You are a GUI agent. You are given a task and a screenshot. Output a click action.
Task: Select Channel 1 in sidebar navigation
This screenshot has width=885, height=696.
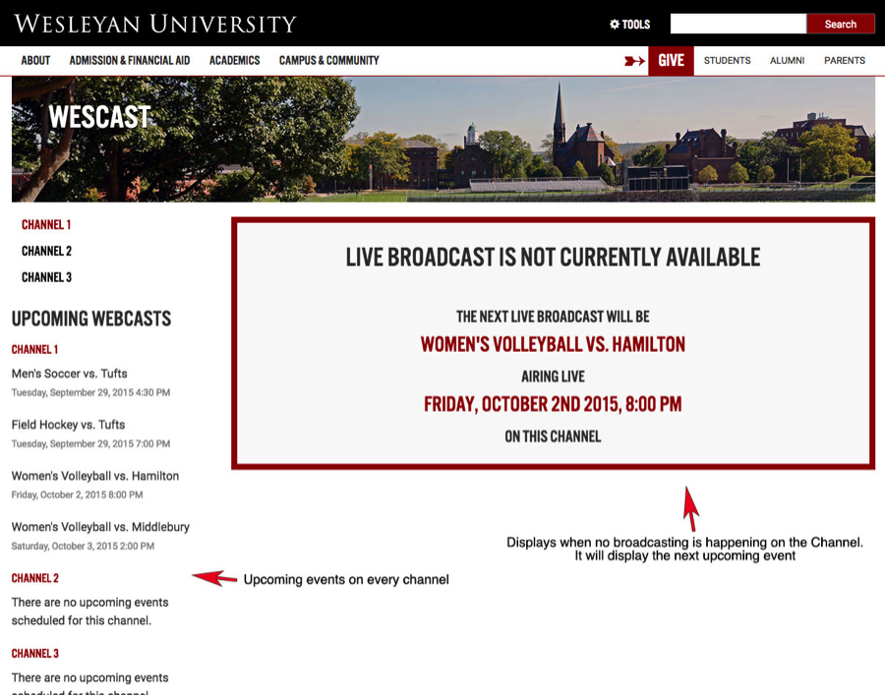(x=46, y=225)
